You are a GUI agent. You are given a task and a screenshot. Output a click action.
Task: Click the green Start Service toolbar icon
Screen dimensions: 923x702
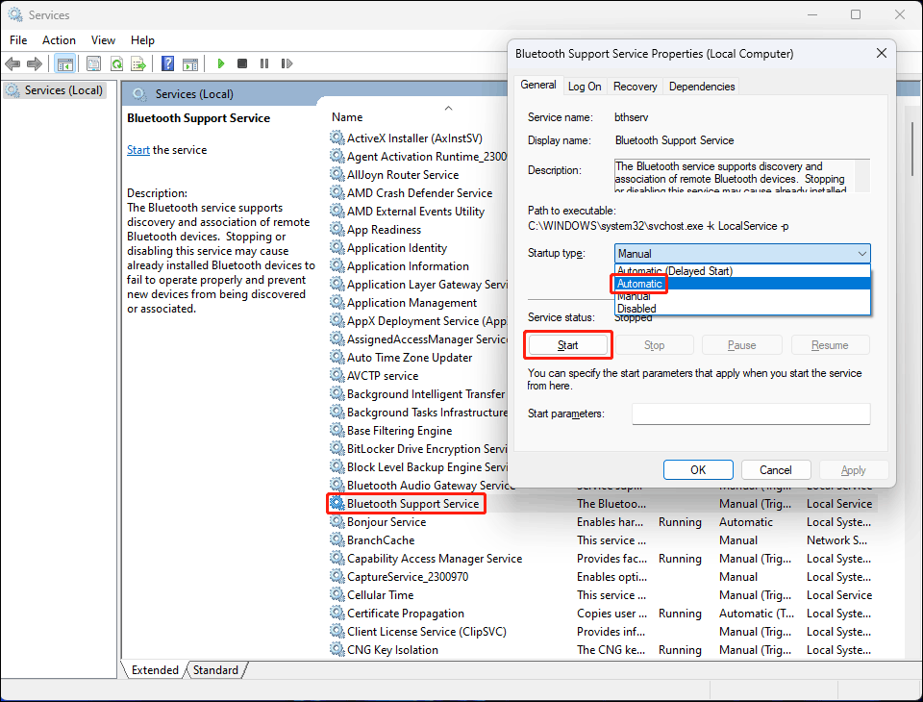[220, 63]
